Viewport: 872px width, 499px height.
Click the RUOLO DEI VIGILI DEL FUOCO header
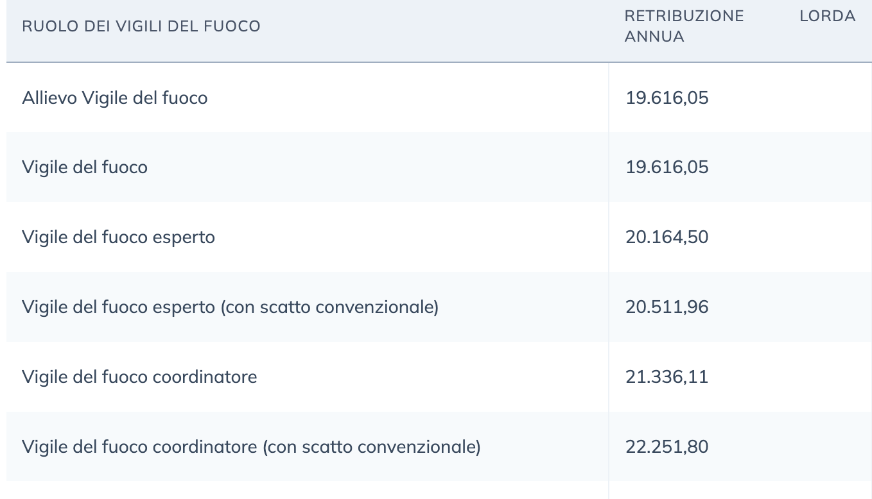[141, 26]
